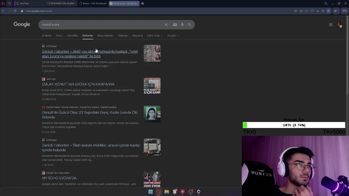Click the truck news thumbnail
This screenshot has height=196, width=349.
point(152,147)
